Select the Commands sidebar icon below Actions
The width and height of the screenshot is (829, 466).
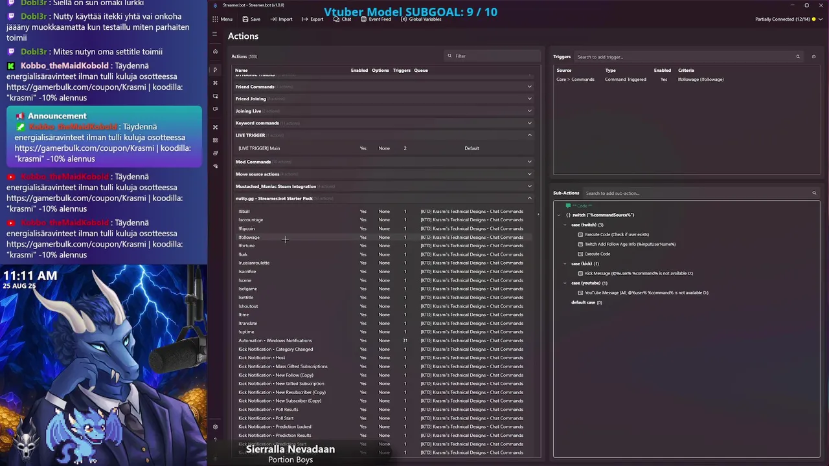point(215,83)
